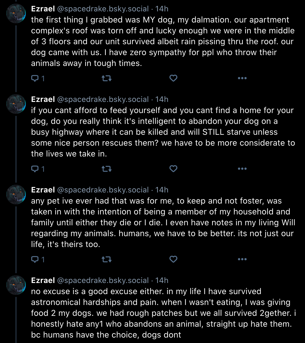
Task: Open Ezrael's avatar on the last post
Action: click(x=16, y=285)
